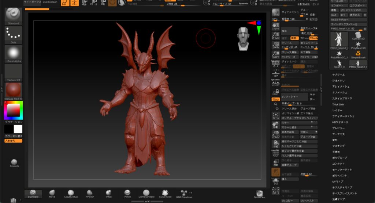Click the AC50% half size icon
This screenshot has width=375, height=203.
[275, 55]
